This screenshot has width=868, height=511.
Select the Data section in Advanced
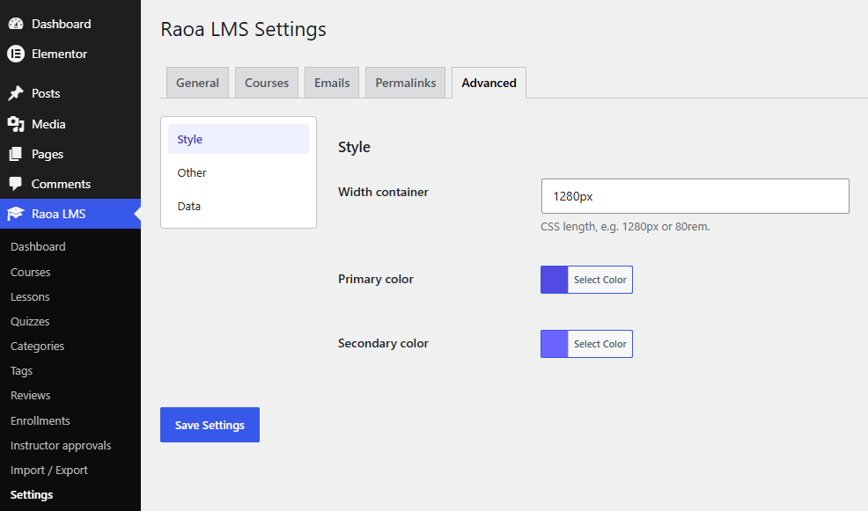click(239, 207)
